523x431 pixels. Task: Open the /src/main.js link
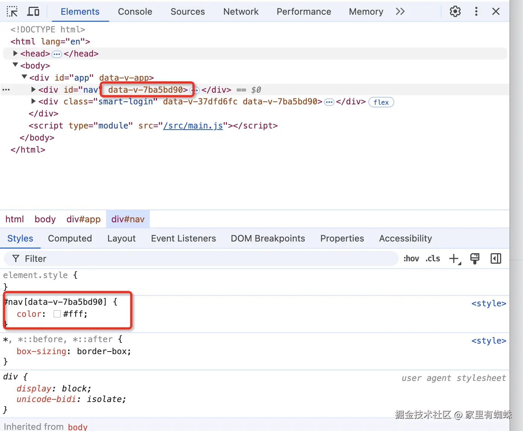pyautogui.click(x=193, y=125)
